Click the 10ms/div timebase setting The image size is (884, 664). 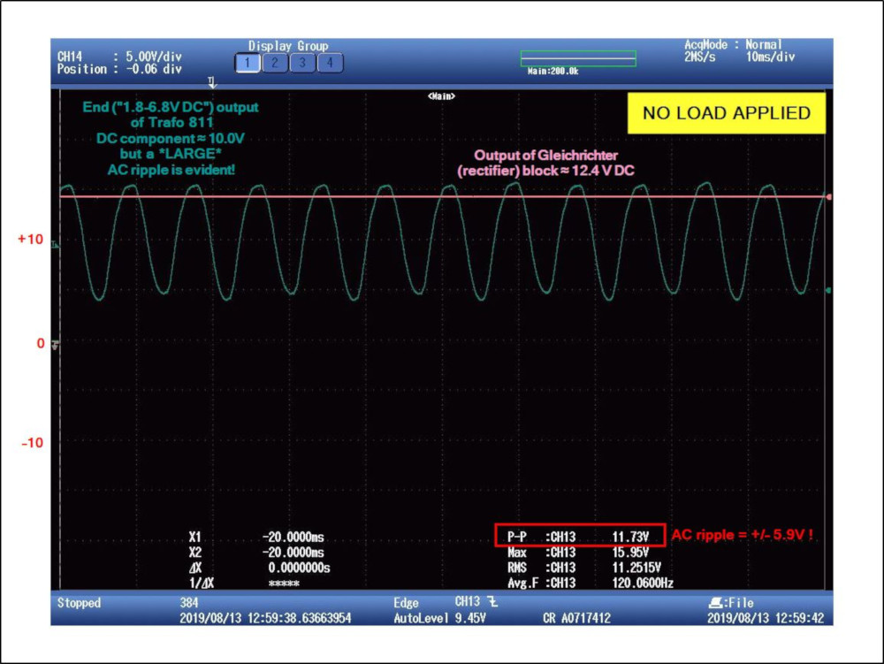point(769,57)
